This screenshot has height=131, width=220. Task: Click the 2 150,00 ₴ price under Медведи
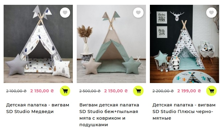tap(42, 91)
